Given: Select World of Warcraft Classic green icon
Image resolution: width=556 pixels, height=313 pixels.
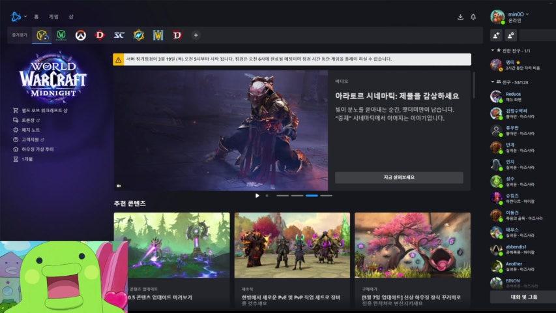Looking at the screenshot, I should pyautogui.click(x=61, y=35).
